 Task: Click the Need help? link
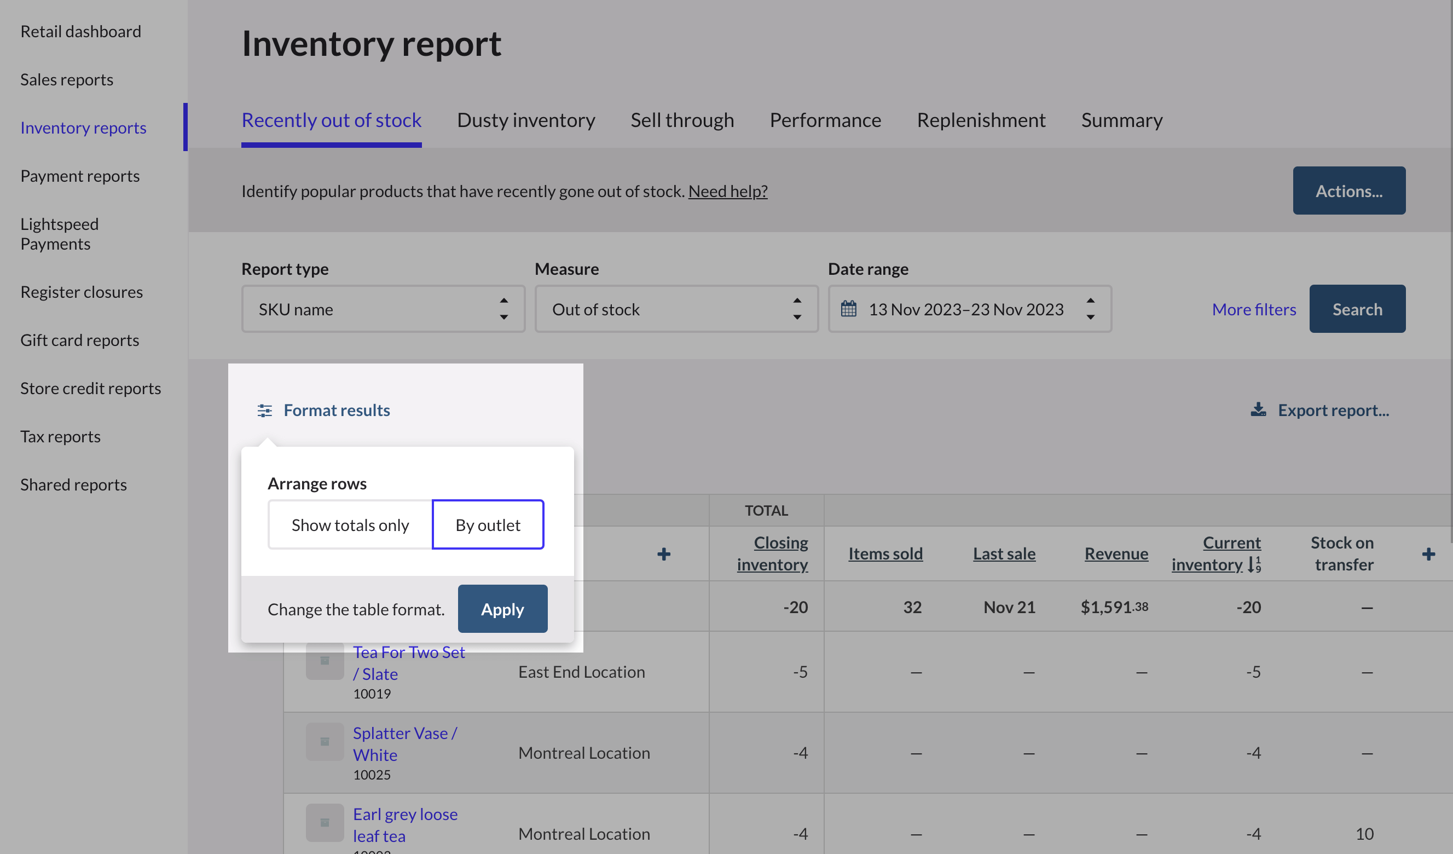[x=728, y=191]
